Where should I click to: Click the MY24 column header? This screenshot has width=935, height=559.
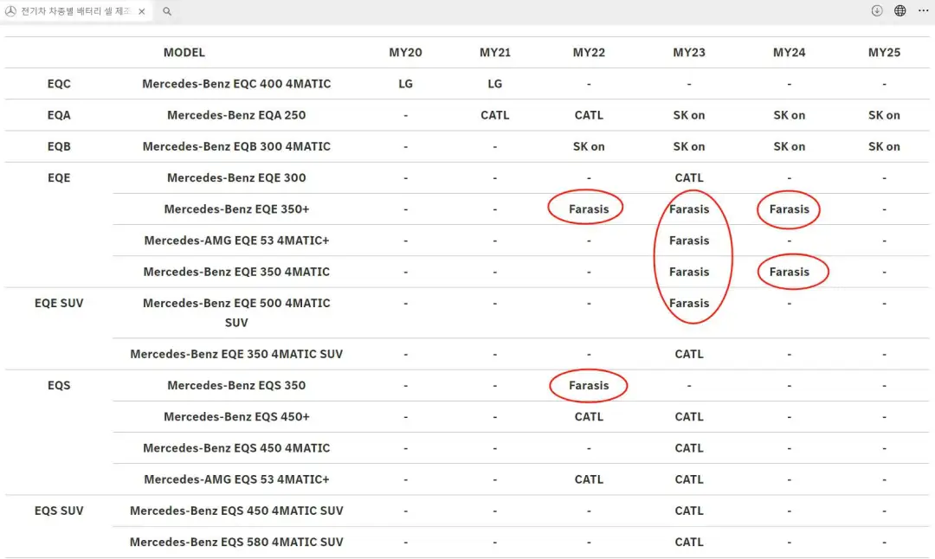point(789,53)
